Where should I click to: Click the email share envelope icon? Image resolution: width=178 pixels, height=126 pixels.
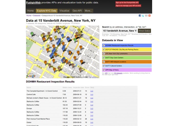tap(146, 16)
